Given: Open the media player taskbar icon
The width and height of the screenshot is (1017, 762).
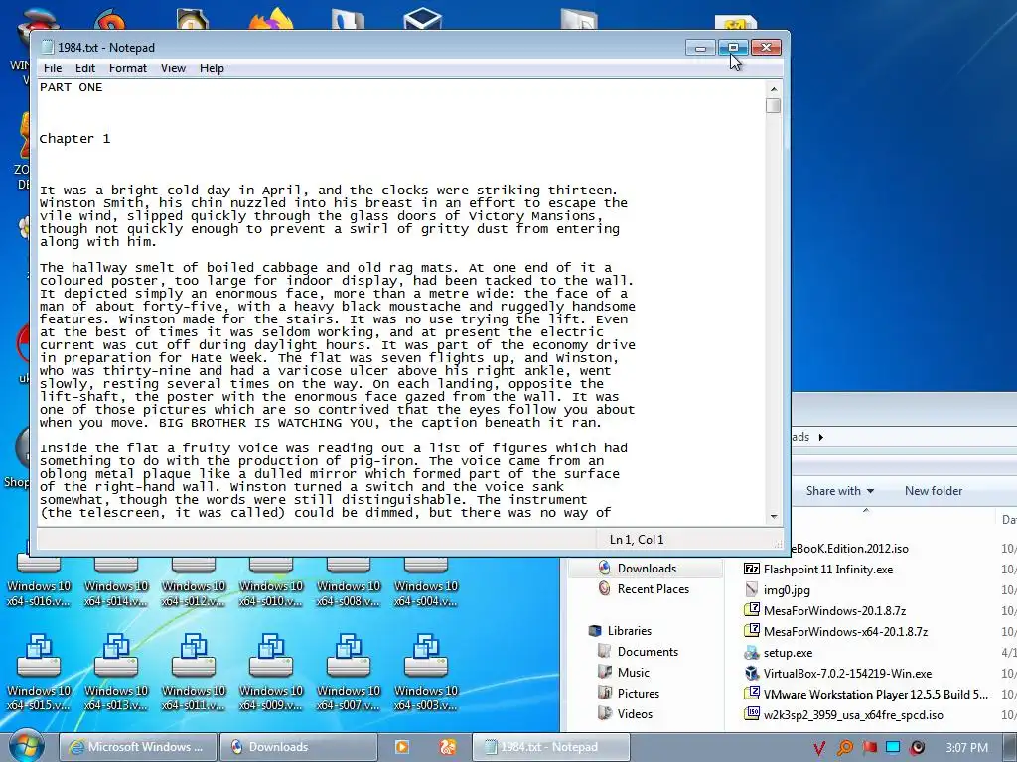Looking at the screenshot, I should (402, 747).
